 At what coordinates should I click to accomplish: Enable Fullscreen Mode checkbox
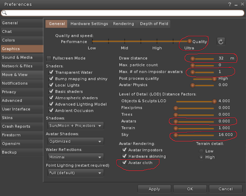(x=49, y=58)
